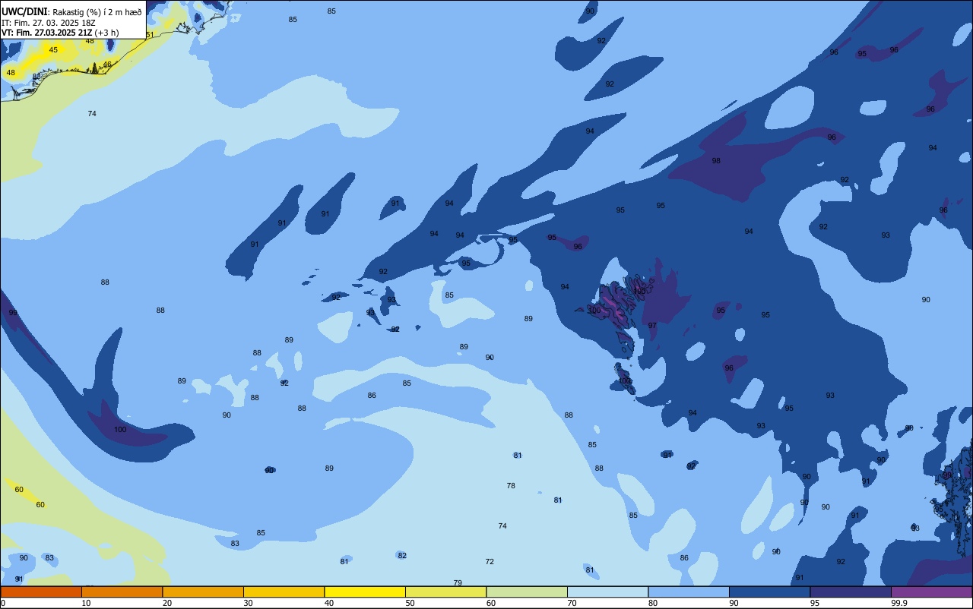Pick the 20–30 amber legend swatch
Image resolution: width=973 pixels, height=609 pixels.
(x=203, y=592)
